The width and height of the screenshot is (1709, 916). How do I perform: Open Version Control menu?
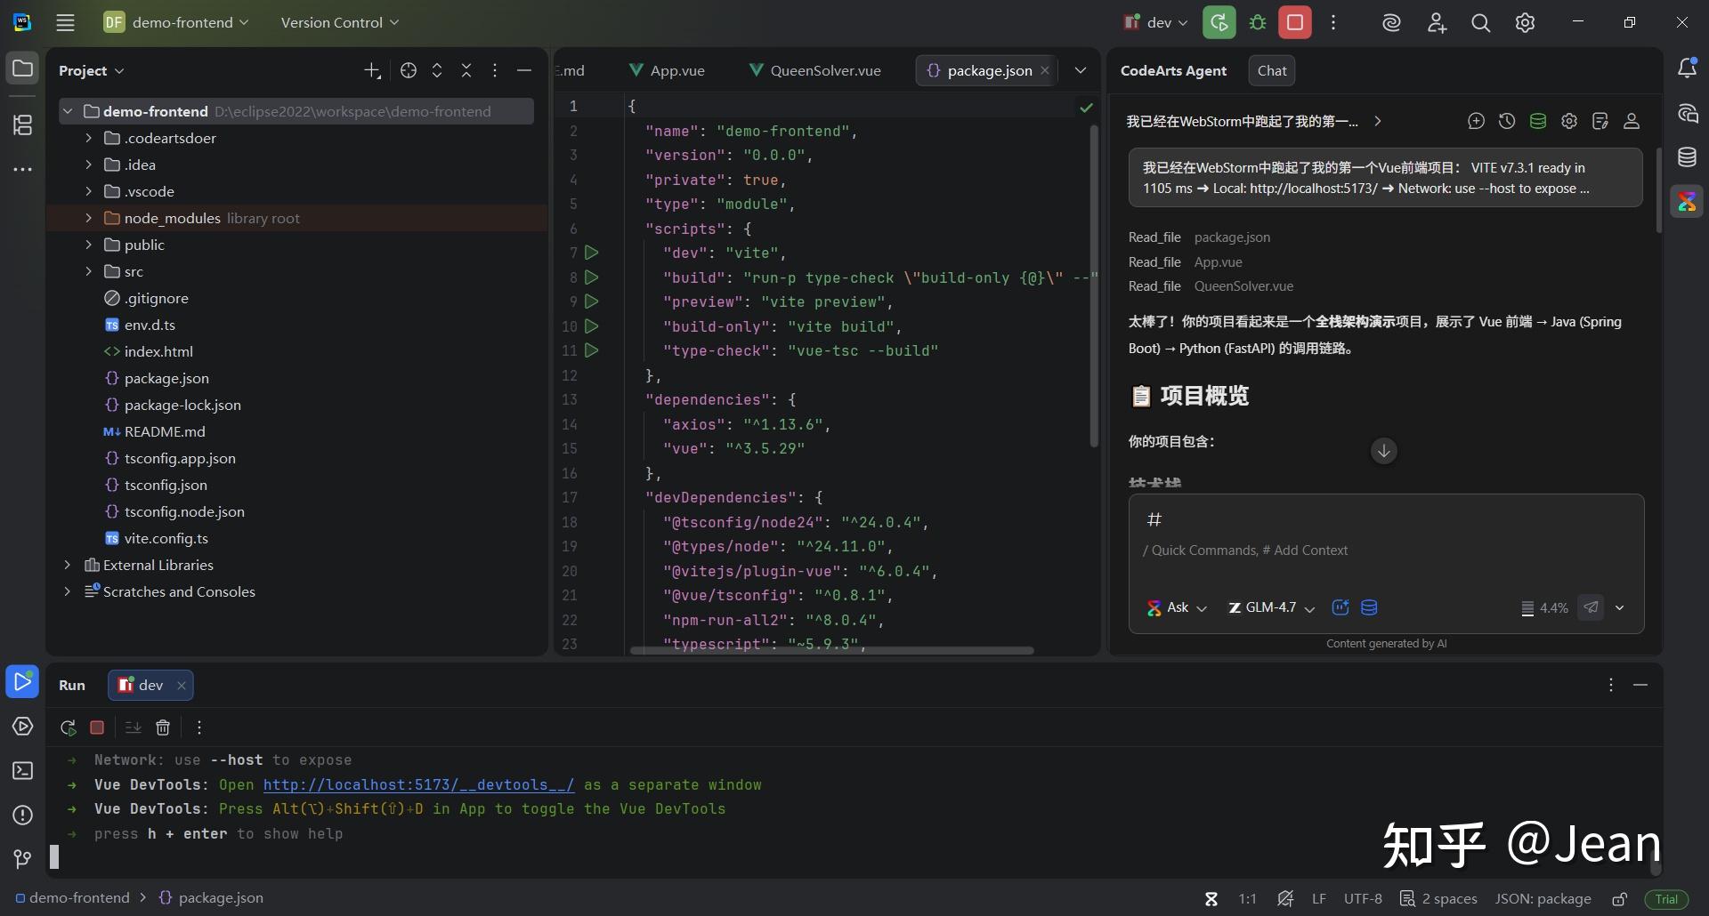point(339,22)
